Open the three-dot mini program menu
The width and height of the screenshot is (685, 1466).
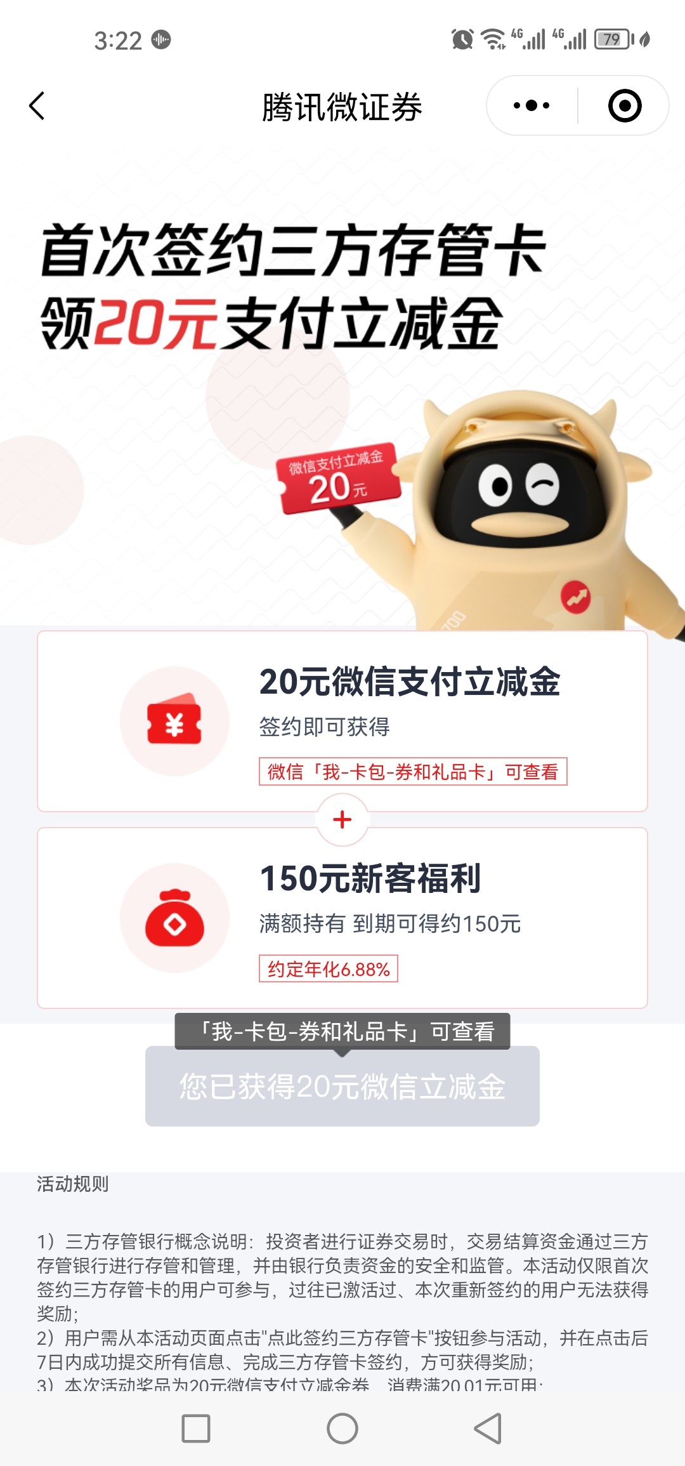point(532,105)
